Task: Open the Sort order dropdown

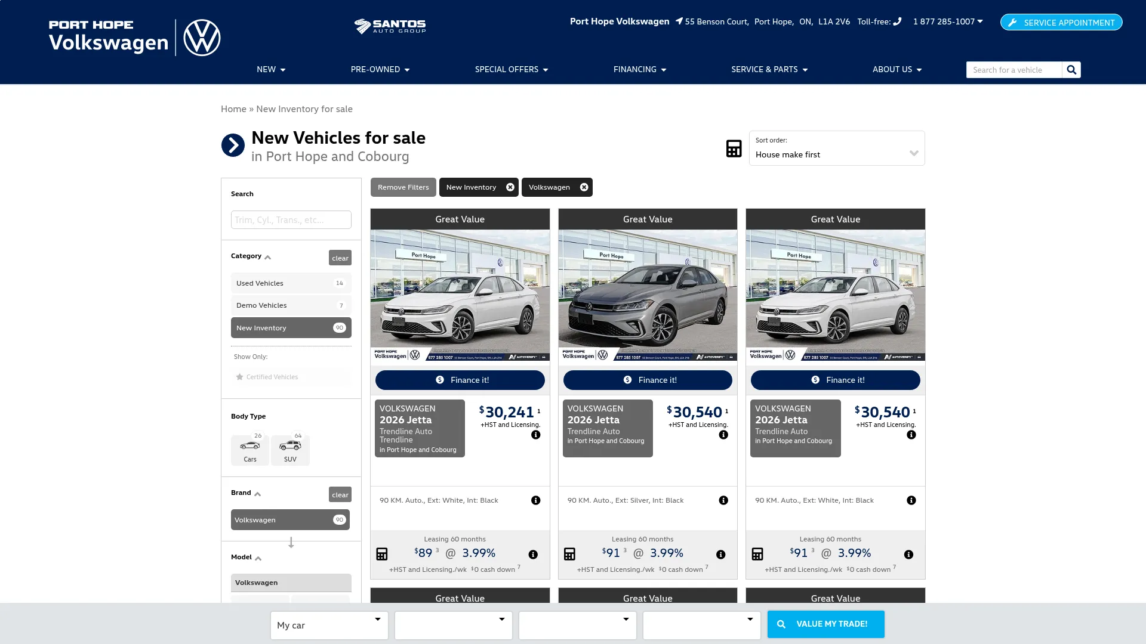Action: tap(837, 148)
